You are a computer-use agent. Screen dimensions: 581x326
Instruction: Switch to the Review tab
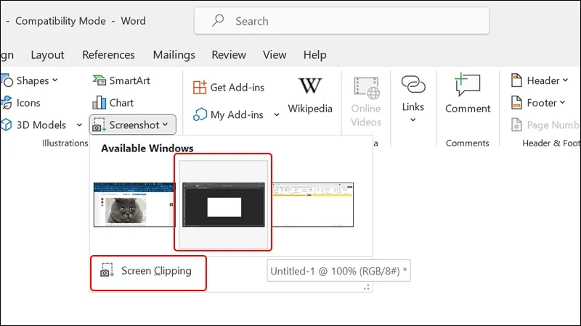(229, 55)
